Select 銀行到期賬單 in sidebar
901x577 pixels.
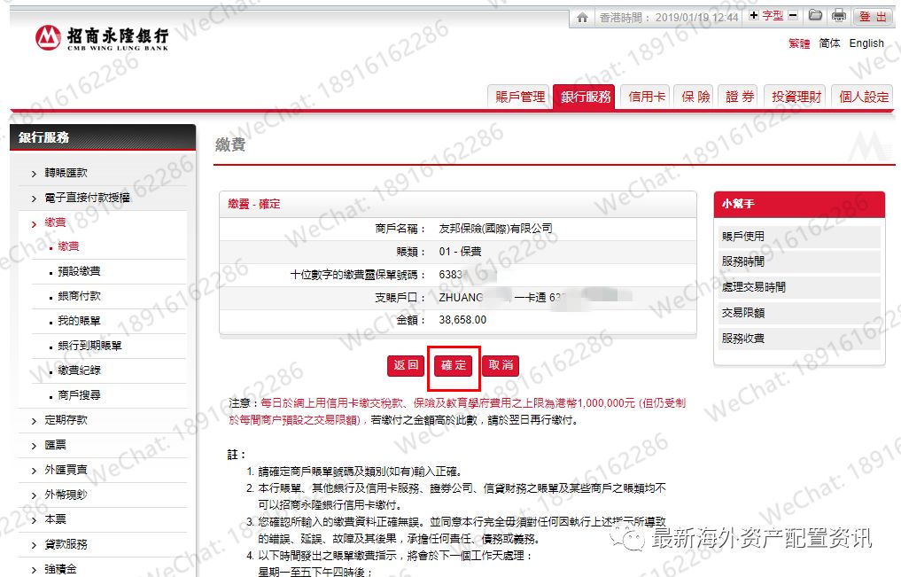tap(89, 346)
